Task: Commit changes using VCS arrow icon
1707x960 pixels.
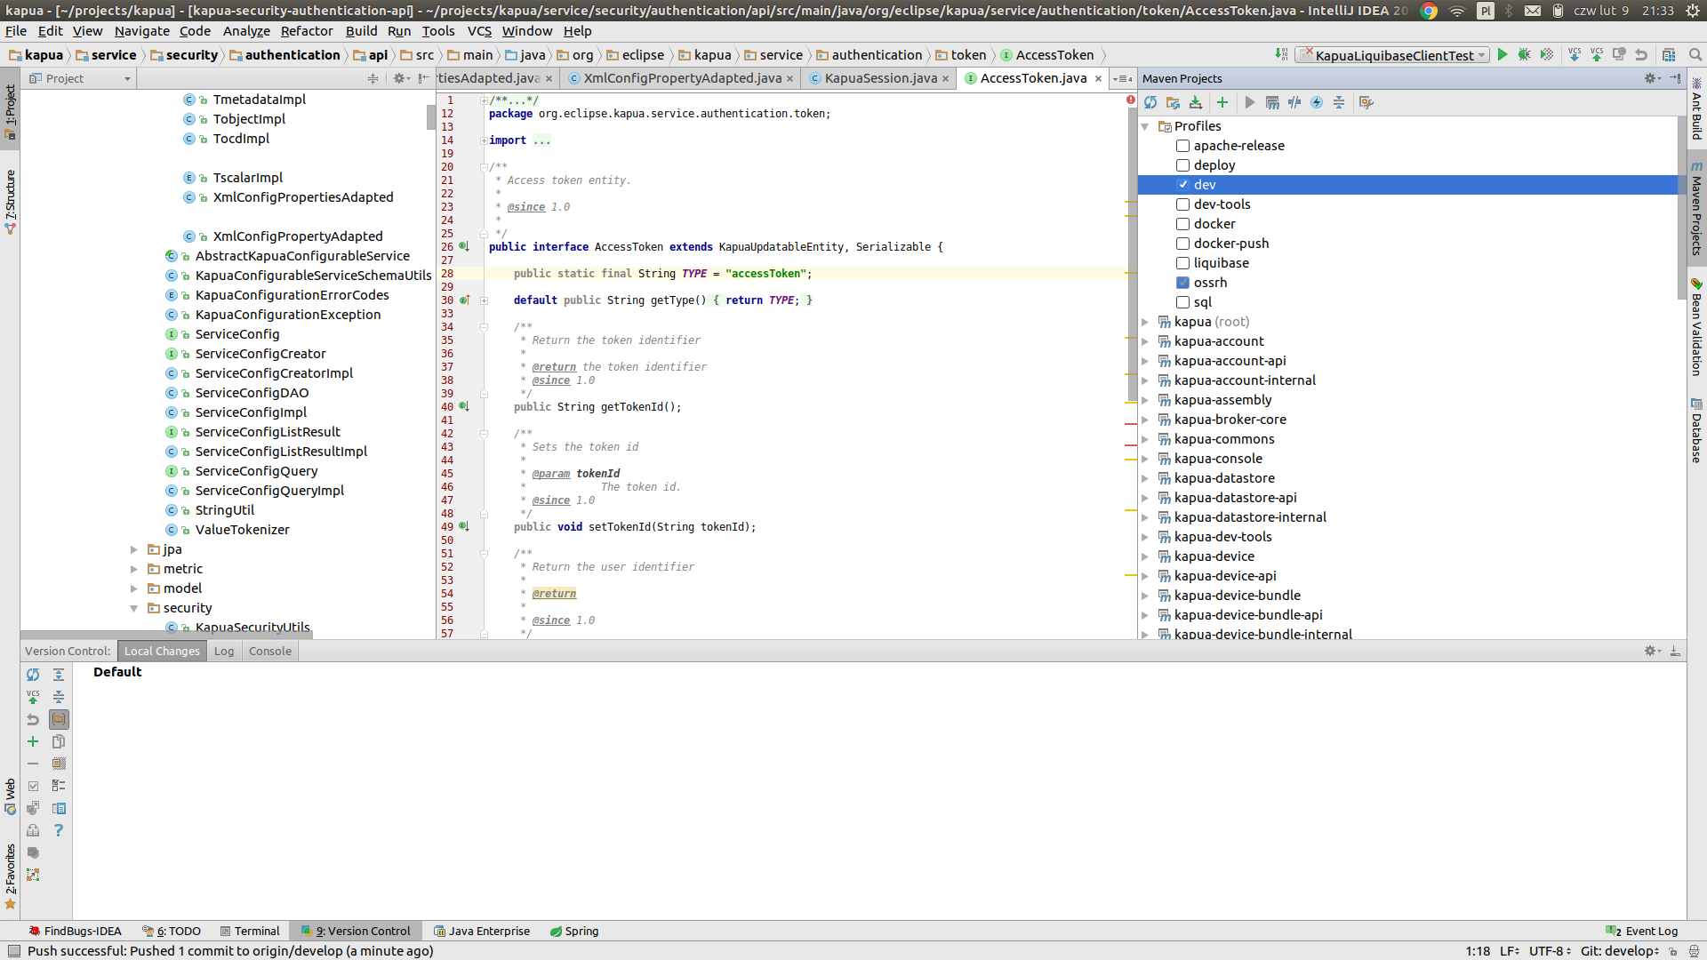Action: click(x=34, y=698)
